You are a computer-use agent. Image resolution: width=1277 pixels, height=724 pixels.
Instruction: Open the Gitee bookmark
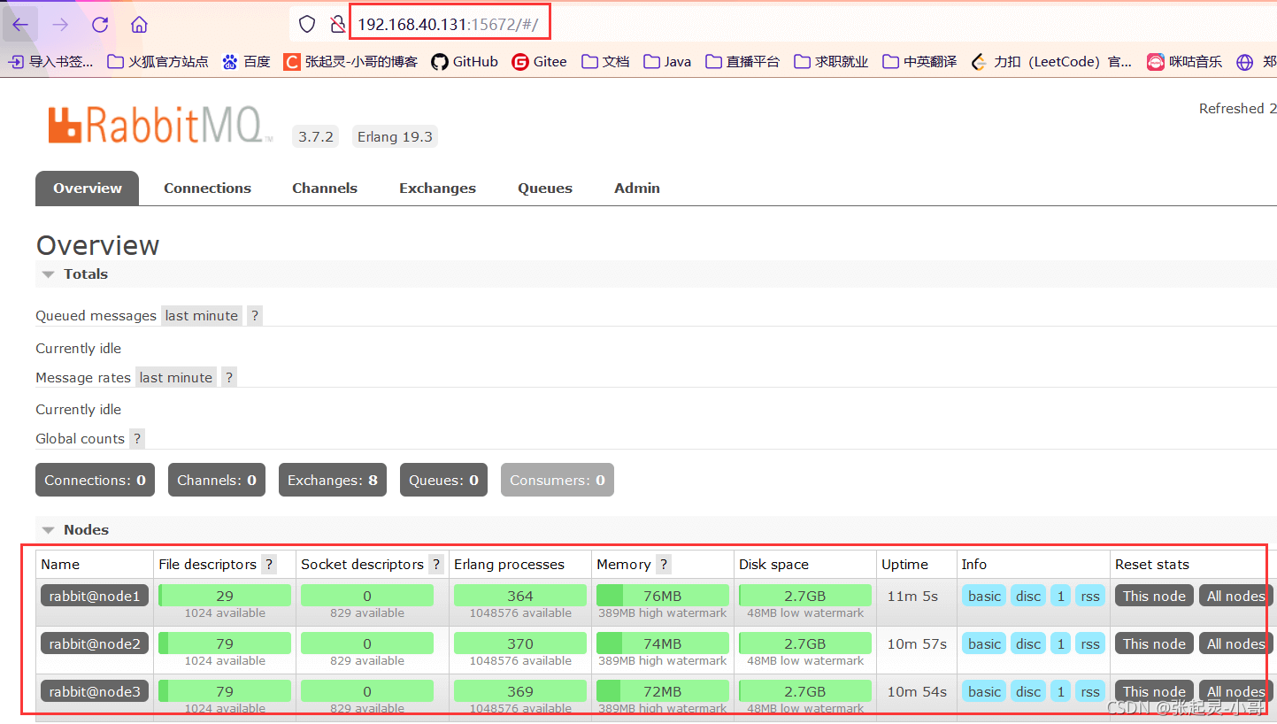coord(539,61)
